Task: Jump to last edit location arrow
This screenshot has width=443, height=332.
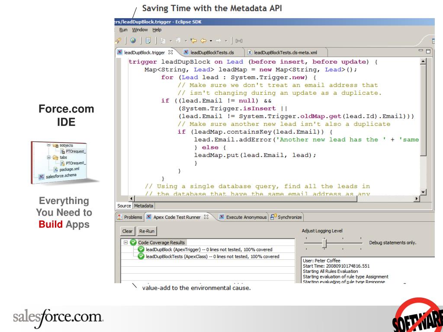Action: pyautogui.click(x=193, y=41)
